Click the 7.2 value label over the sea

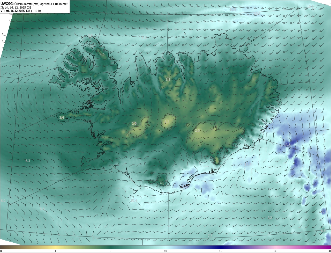[270, 218]
